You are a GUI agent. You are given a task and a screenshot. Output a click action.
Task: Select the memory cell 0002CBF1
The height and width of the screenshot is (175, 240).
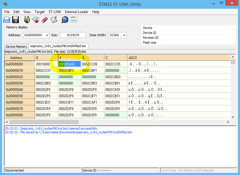click(x=93, y=71)
